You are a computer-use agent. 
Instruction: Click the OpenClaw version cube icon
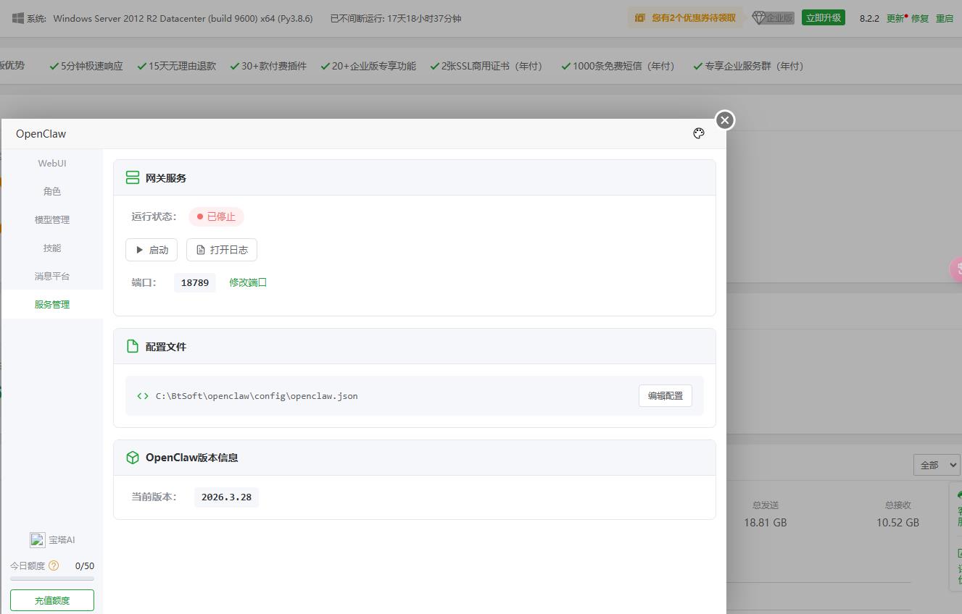point(132,458)
